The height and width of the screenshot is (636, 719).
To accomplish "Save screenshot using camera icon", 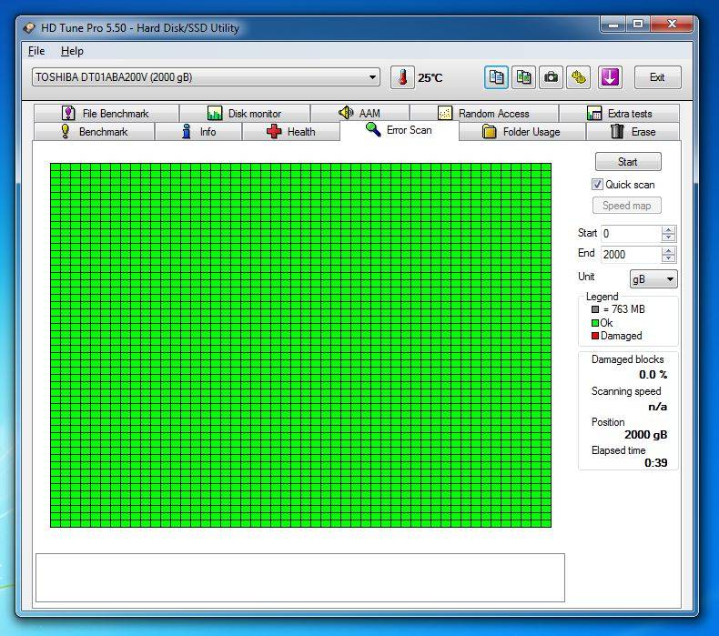I will [552, 77].
